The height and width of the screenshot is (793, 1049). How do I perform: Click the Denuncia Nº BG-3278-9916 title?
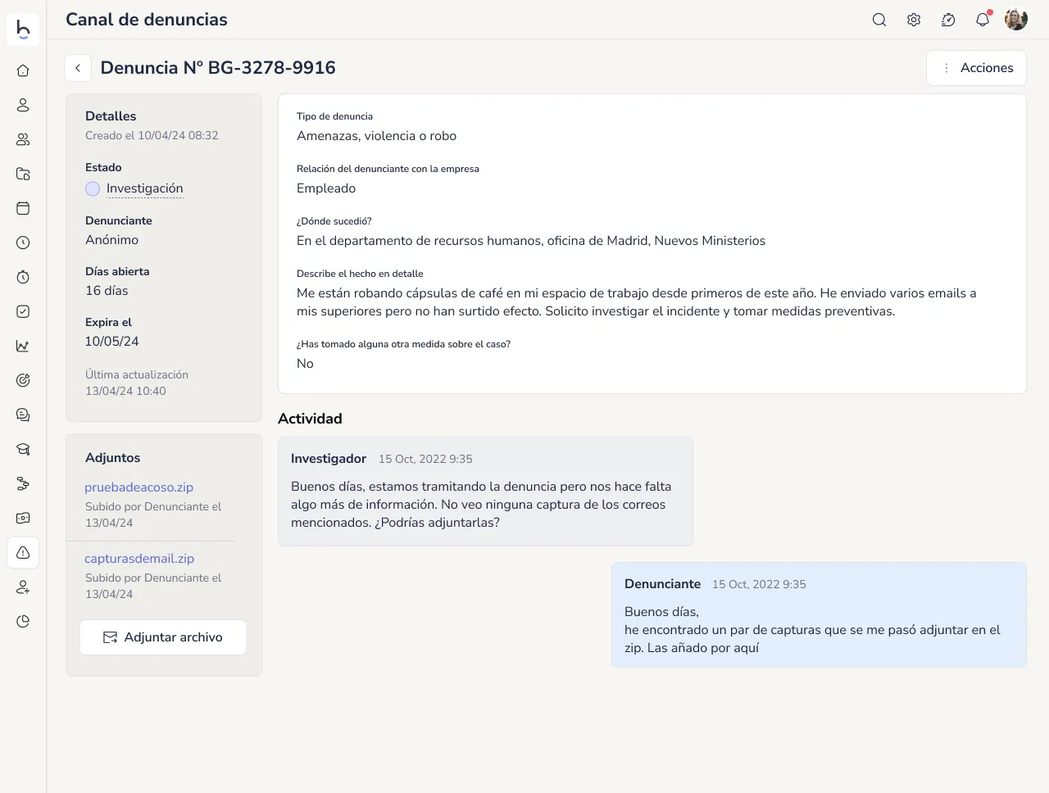pyautogui.click(x=218, y=68)
